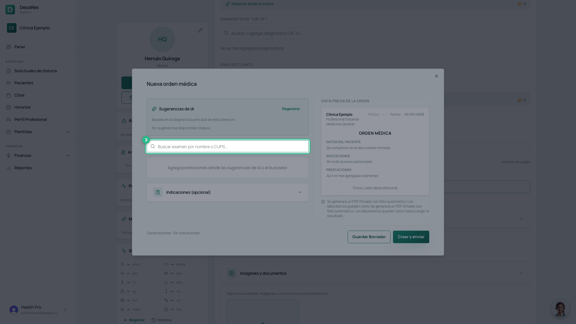Image resolution: width=576 pixels, height=324 pixels.
Task: Click the Reportes chart icon
Action: [8, 168]
